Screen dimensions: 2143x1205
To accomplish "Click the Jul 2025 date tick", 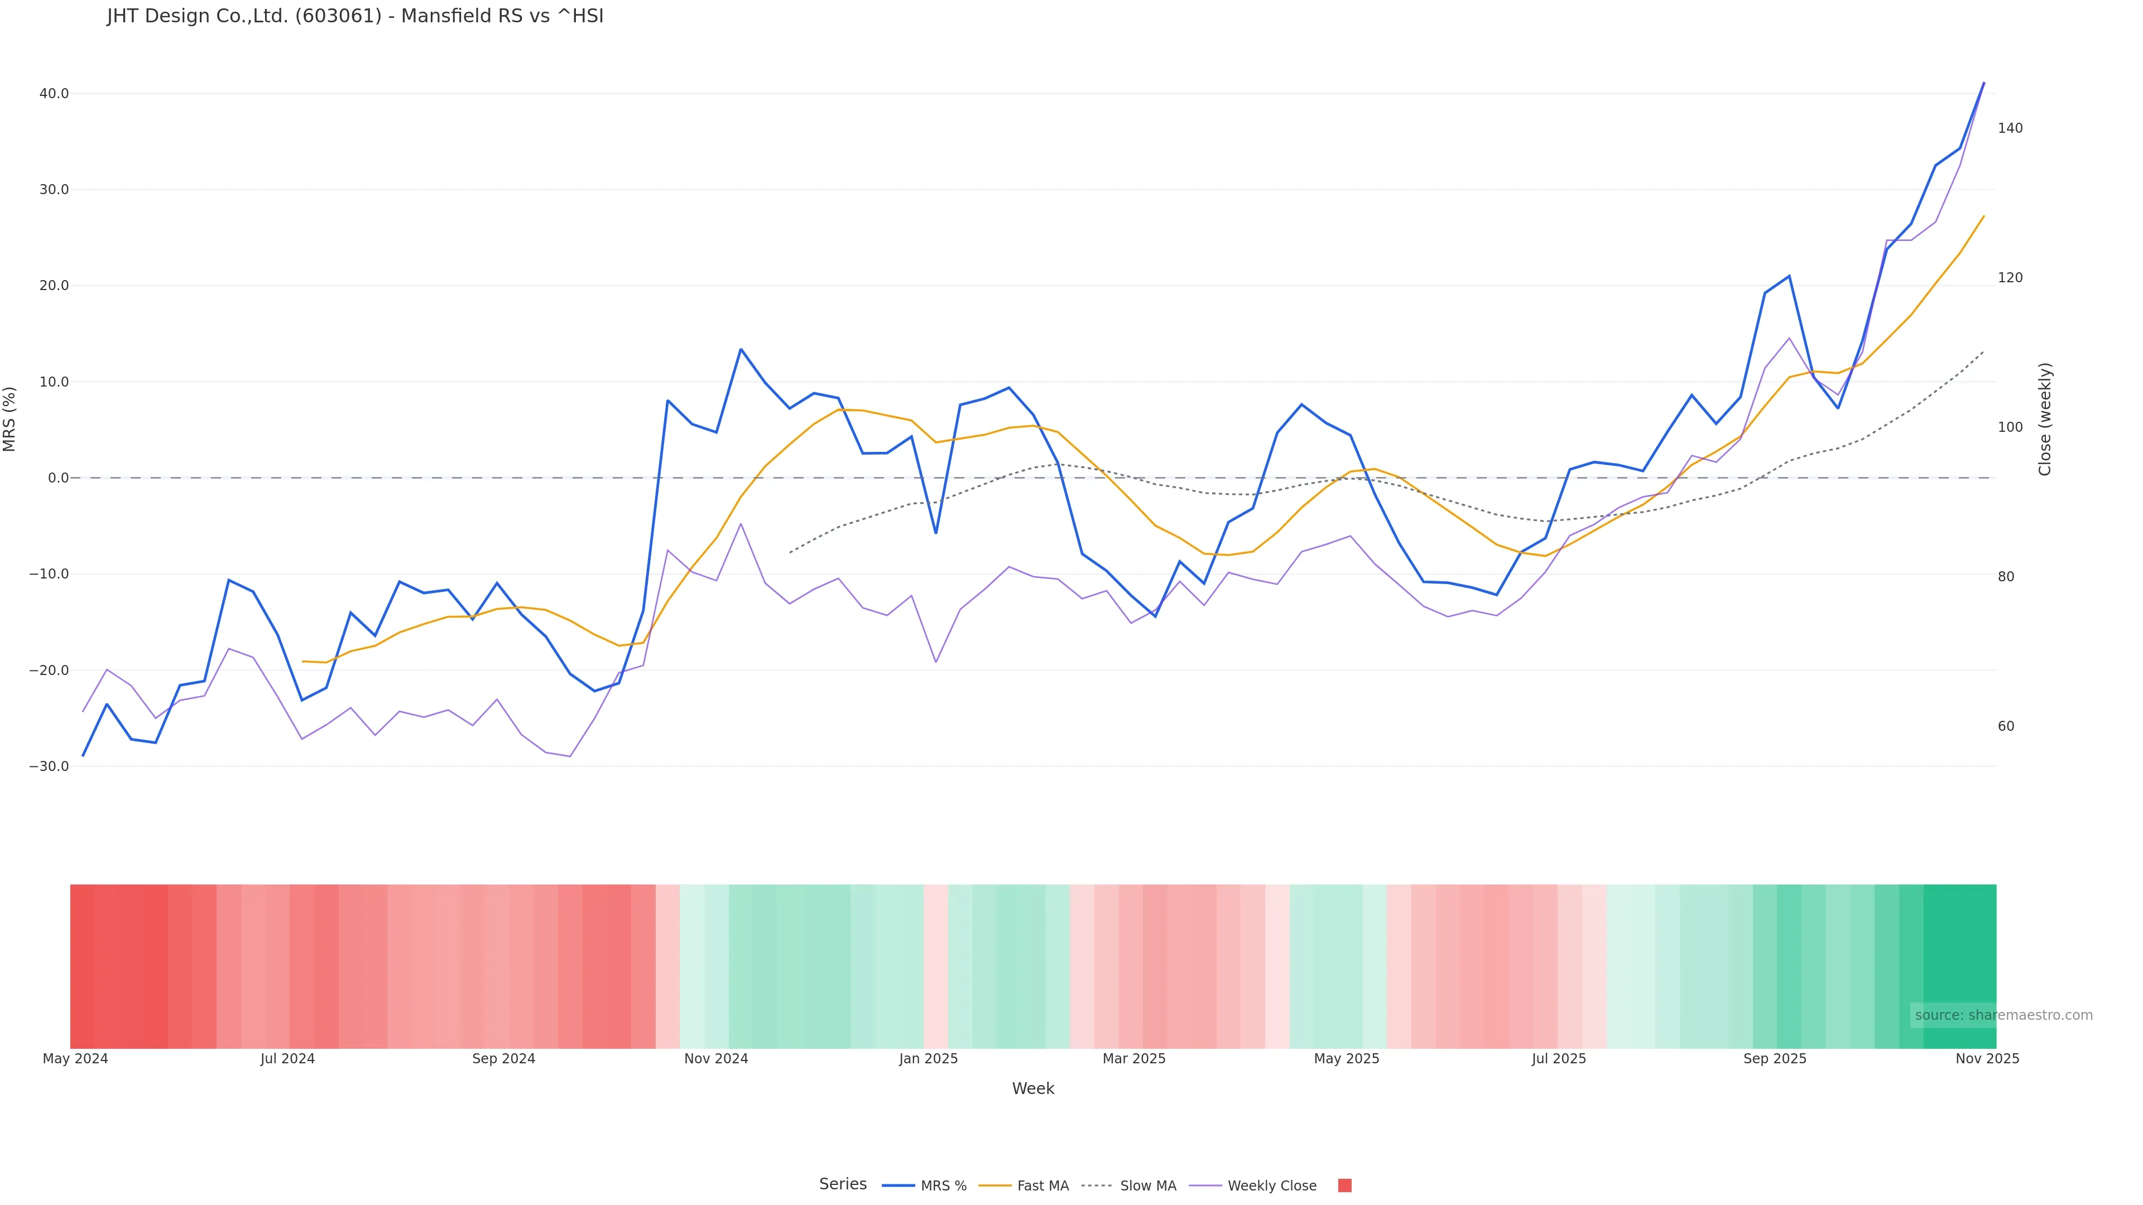I will tap(1559, 1059).
